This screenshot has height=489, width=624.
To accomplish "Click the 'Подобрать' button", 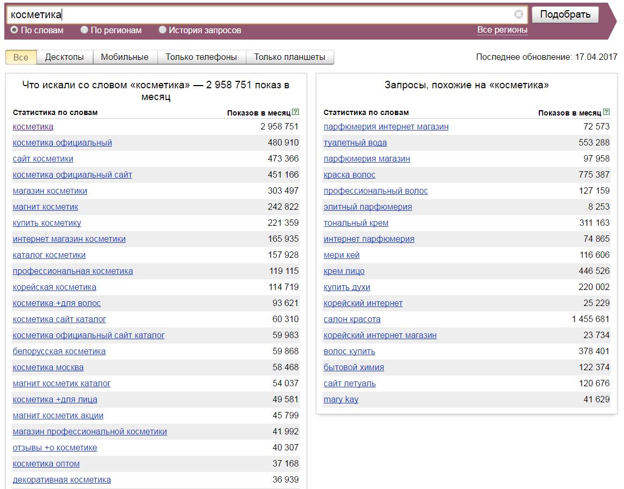I will (565, 14).
